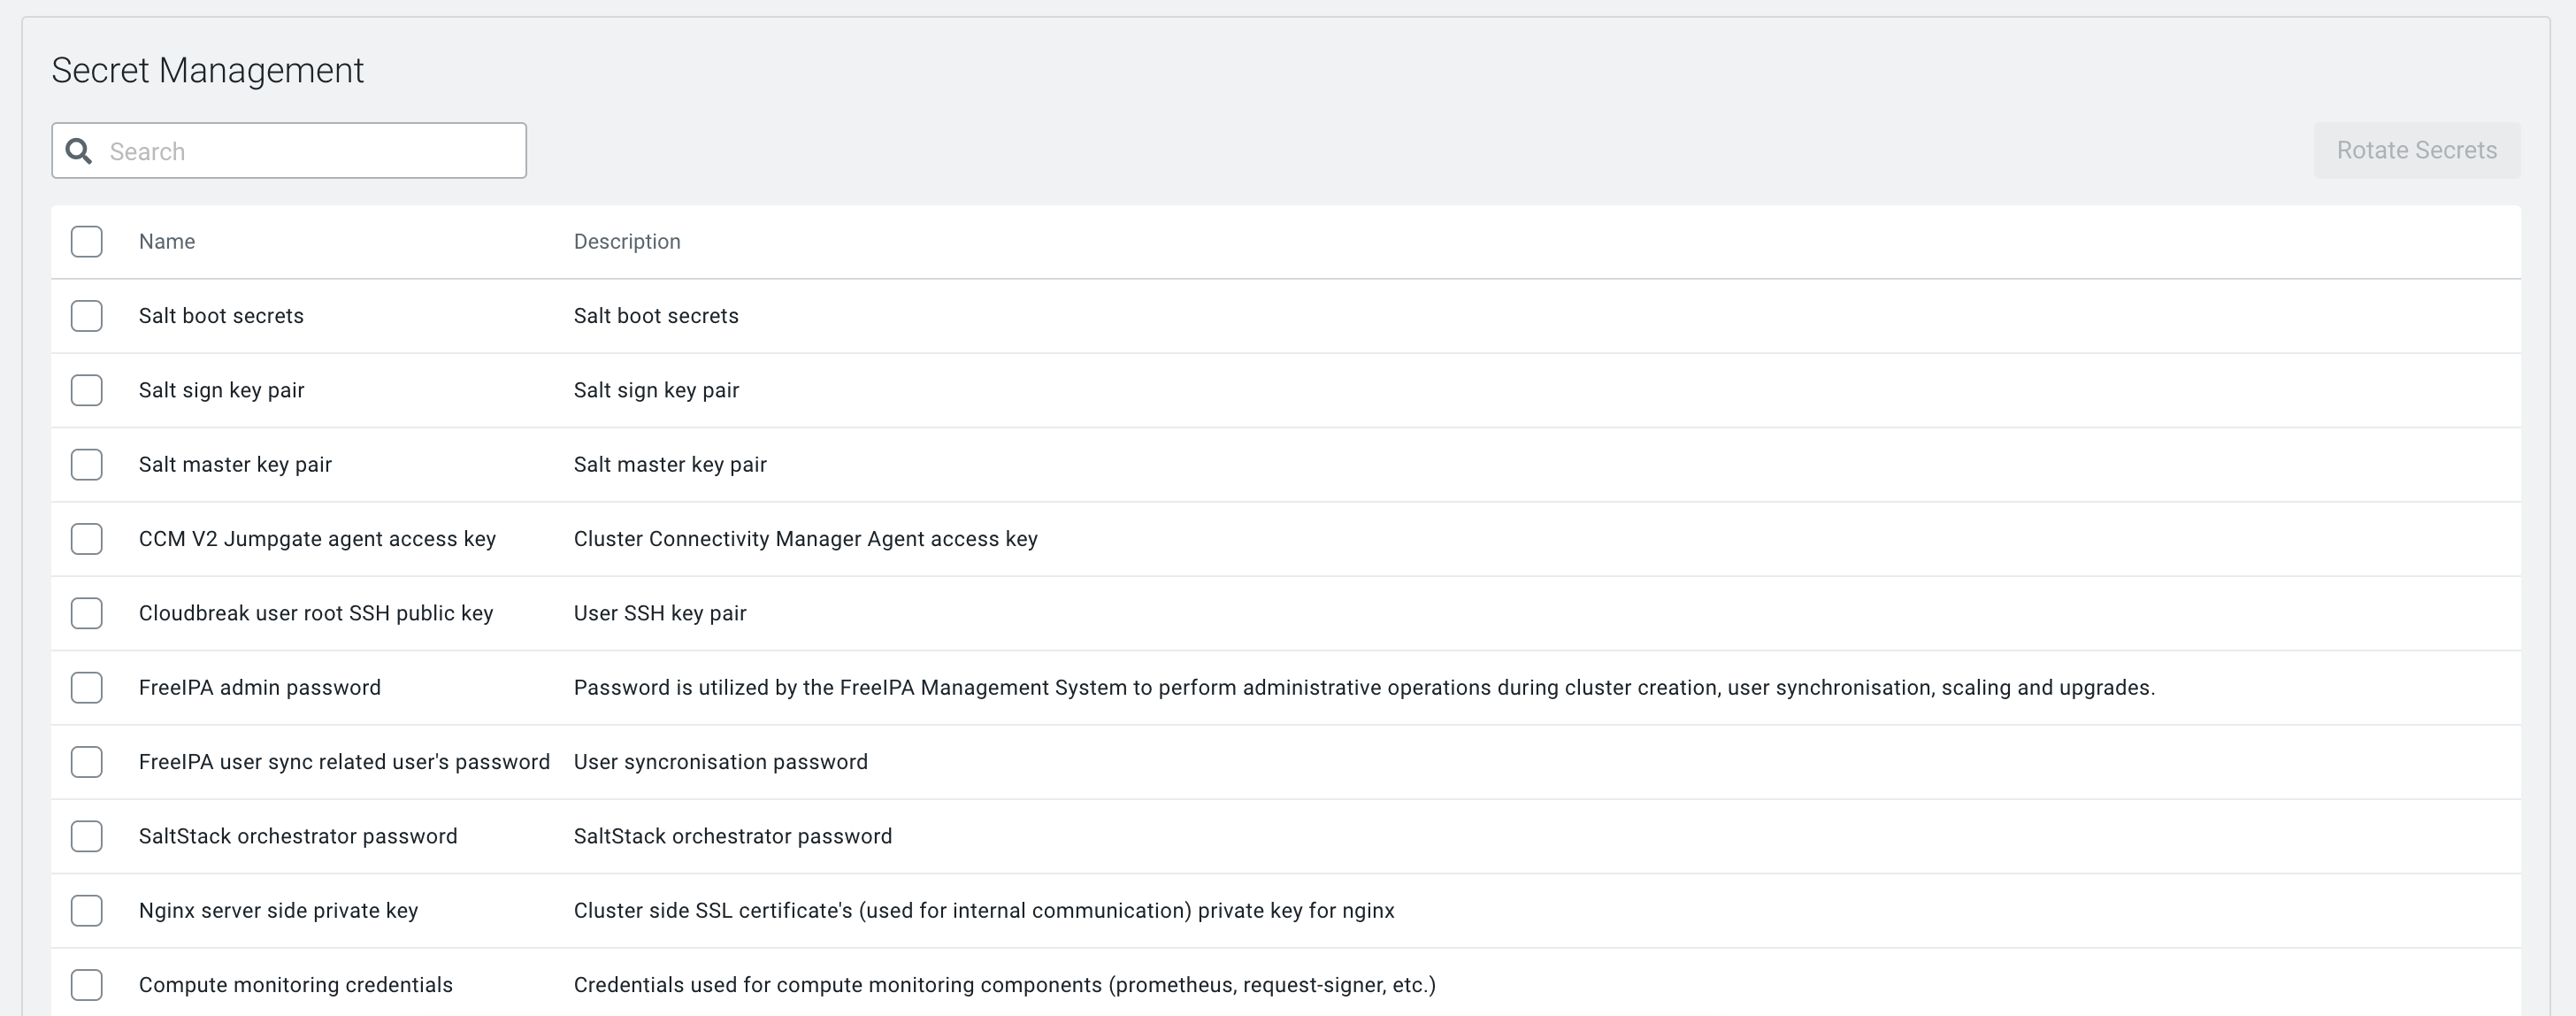Screen dimensions: 2576x1016
Task: Enable Compute monitoring credentials checkbox
Action: coord(87,985)
